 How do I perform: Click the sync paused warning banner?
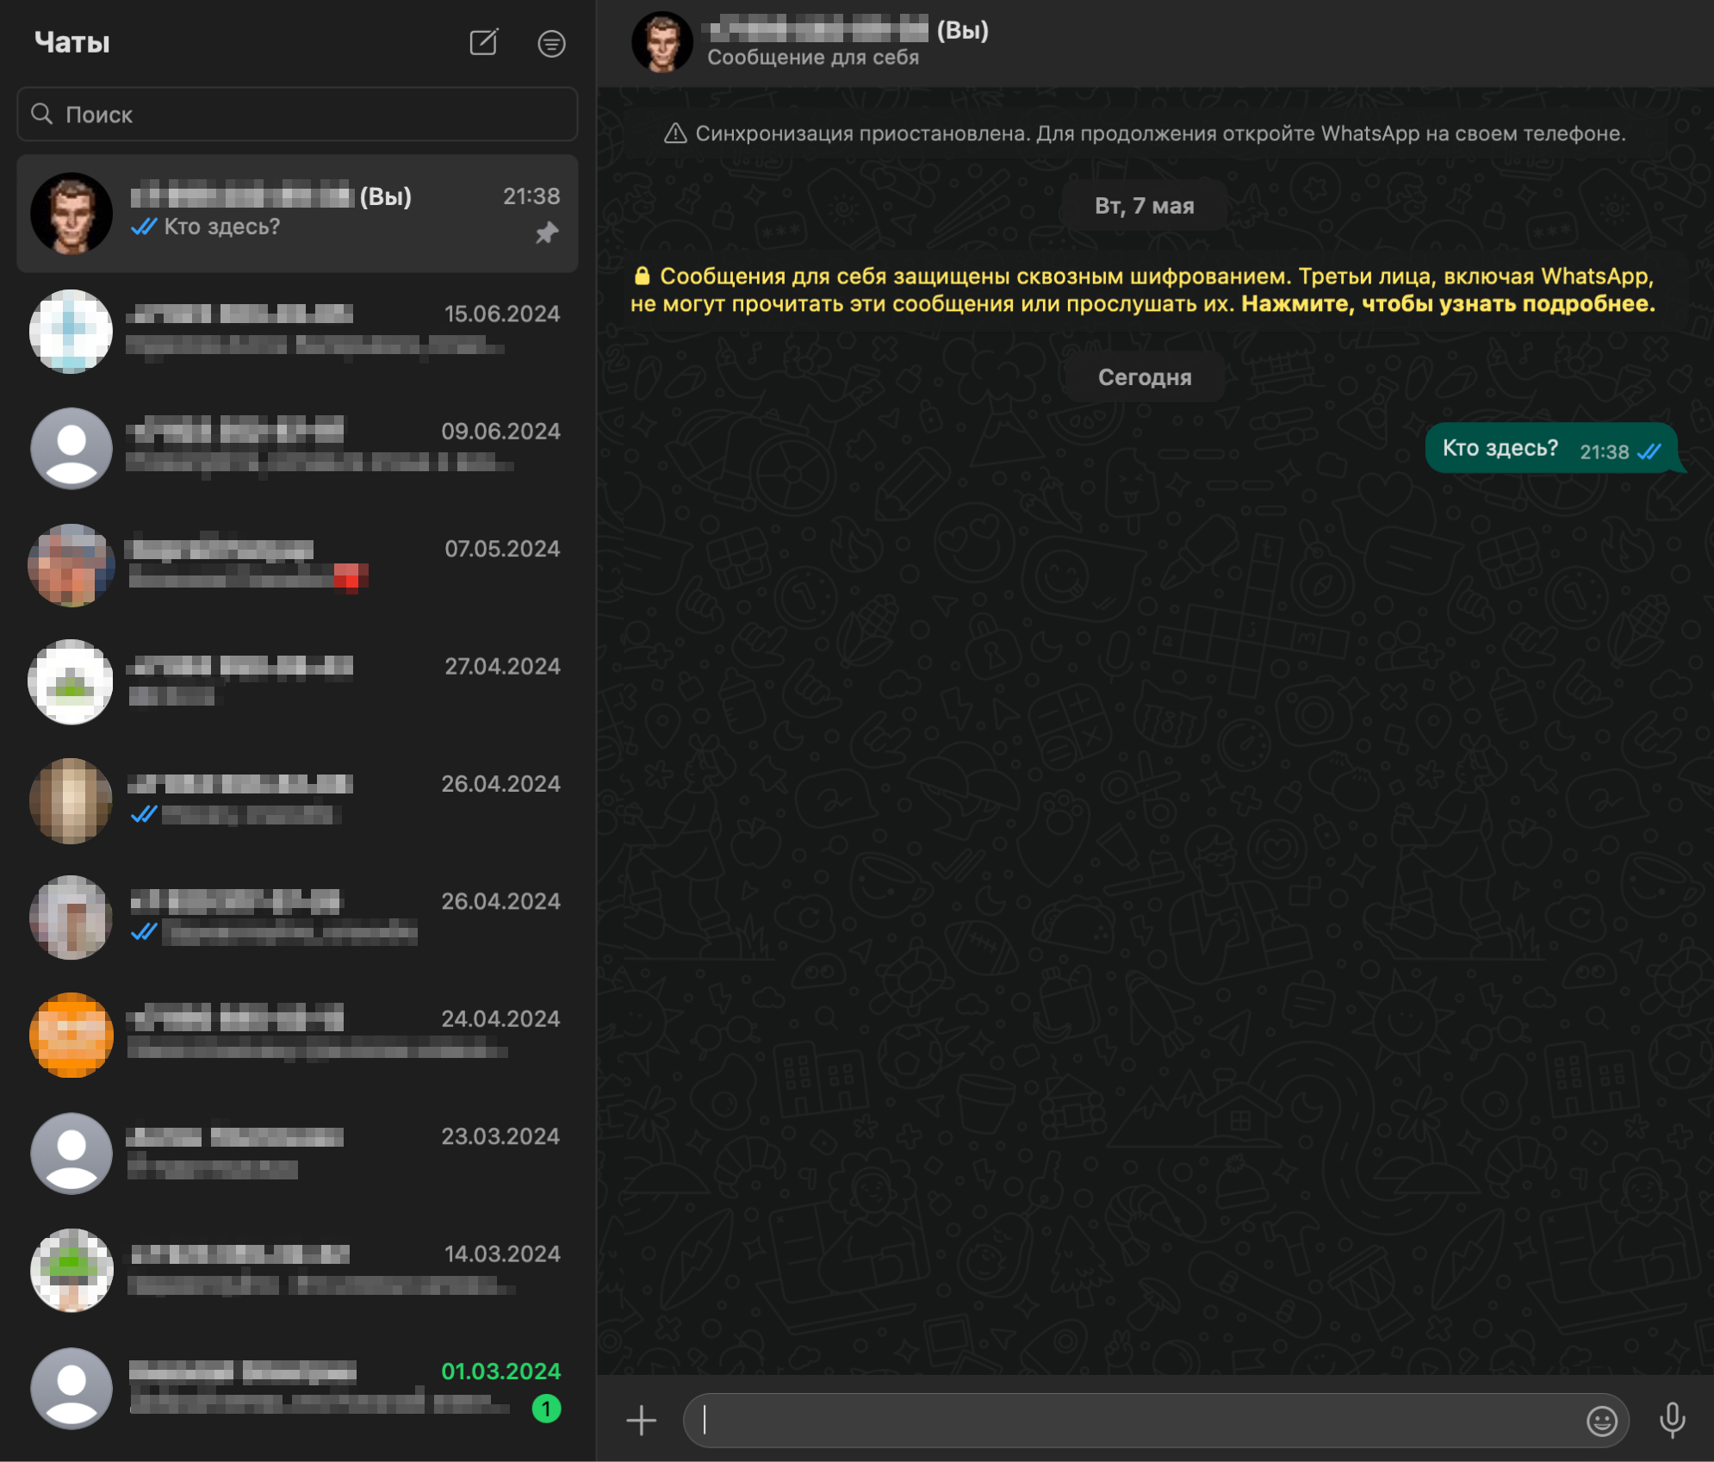coord(1145,134)
